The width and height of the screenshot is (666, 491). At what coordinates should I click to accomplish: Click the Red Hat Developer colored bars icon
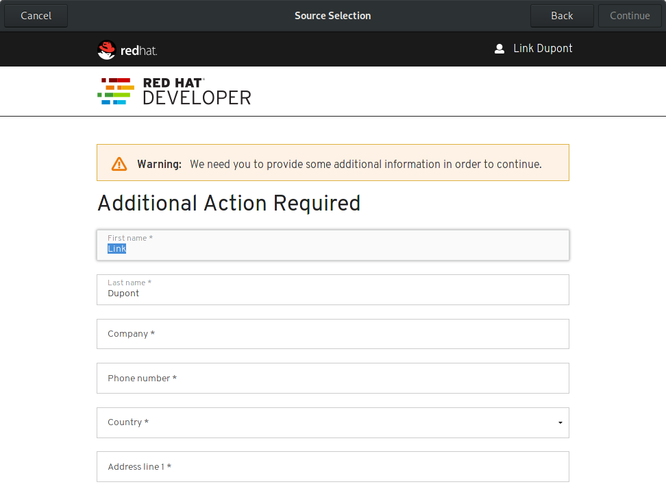tap(115, 91)
